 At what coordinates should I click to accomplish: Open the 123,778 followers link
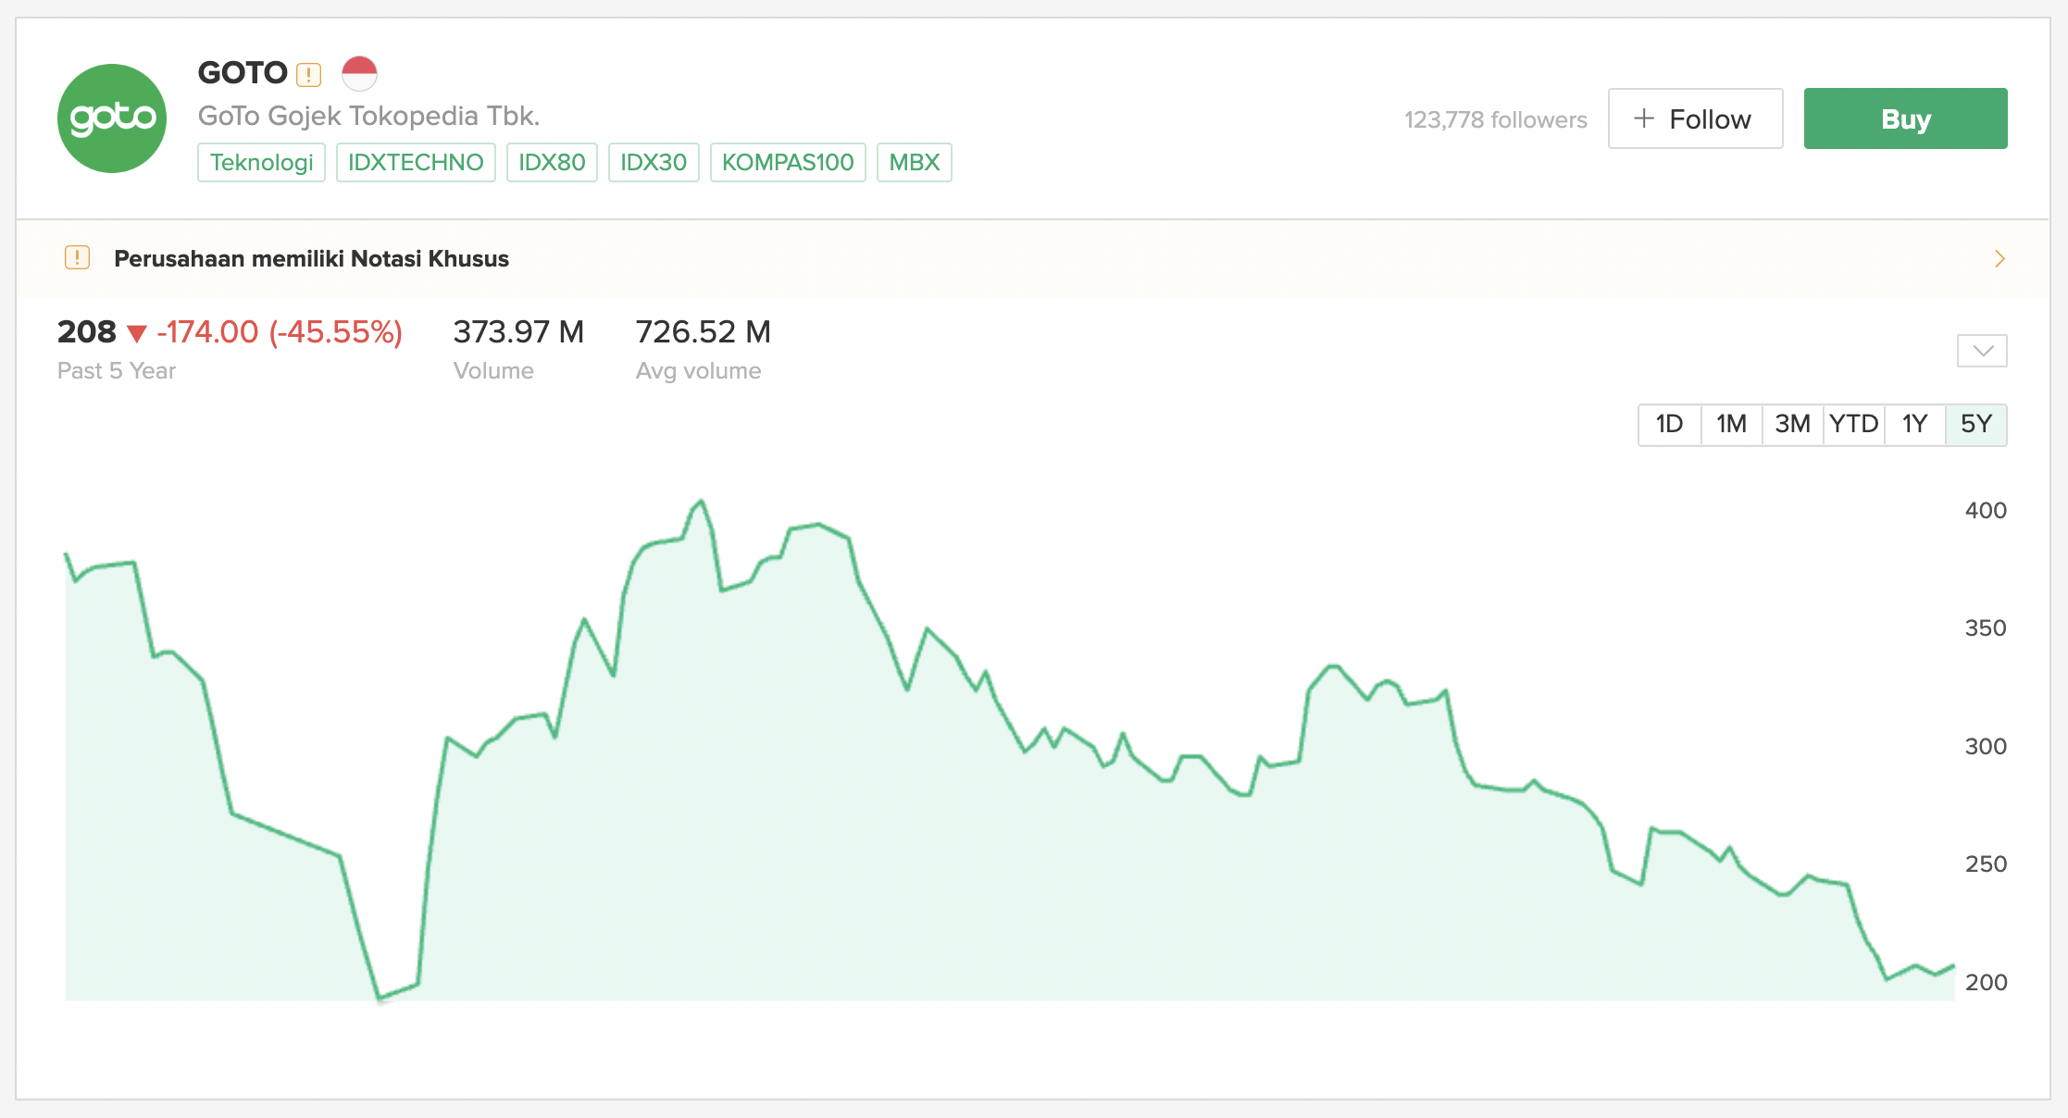[x=1496, y=119]
